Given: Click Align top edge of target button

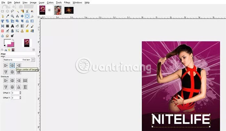Looking at the screenshot, I should [6, 72].
